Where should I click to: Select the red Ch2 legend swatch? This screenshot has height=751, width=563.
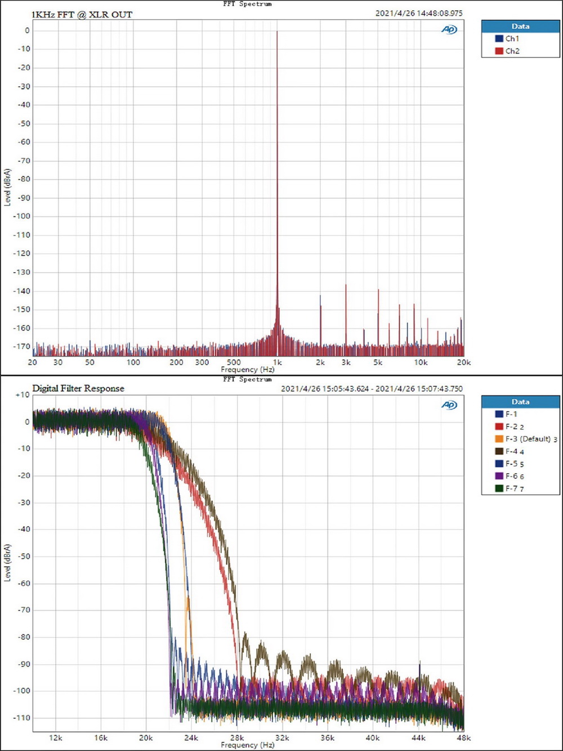[x=499, y=51]
